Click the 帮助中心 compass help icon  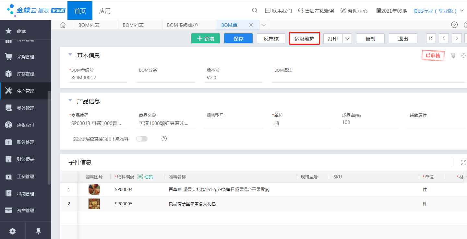point(343,10)
